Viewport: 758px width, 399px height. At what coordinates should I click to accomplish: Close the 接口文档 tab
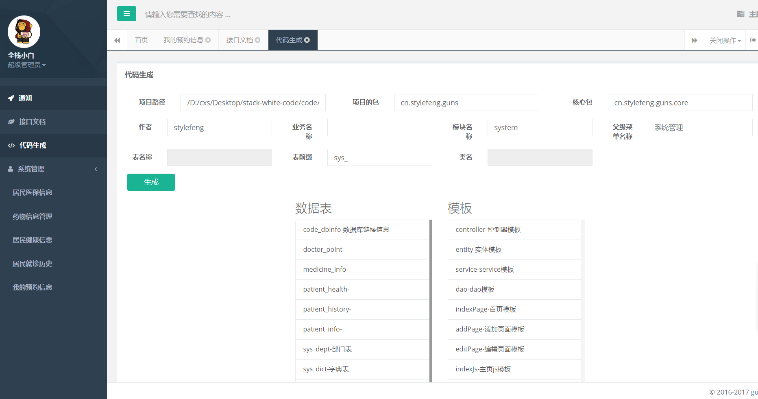tap(257, 40)
